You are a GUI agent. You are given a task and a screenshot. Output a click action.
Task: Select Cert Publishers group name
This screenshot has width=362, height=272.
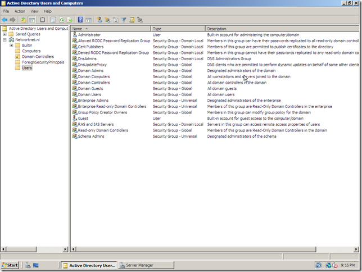[90, 47]
